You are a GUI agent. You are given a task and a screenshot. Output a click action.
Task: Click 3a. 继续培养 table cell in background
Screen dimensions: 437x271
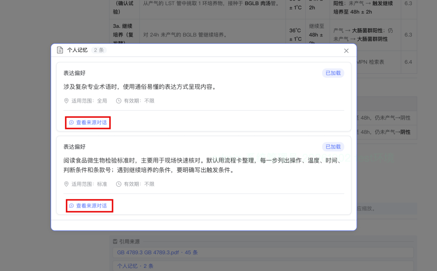tap(124, 35)
